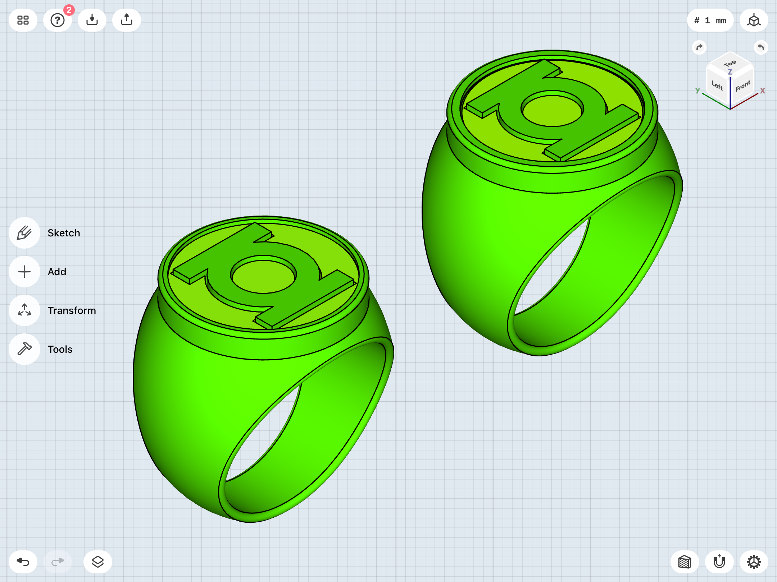This screenshot has height=582, width=777.
Task: Toggle the orthographic view cube icon
Action: click(x=754, y=20)
